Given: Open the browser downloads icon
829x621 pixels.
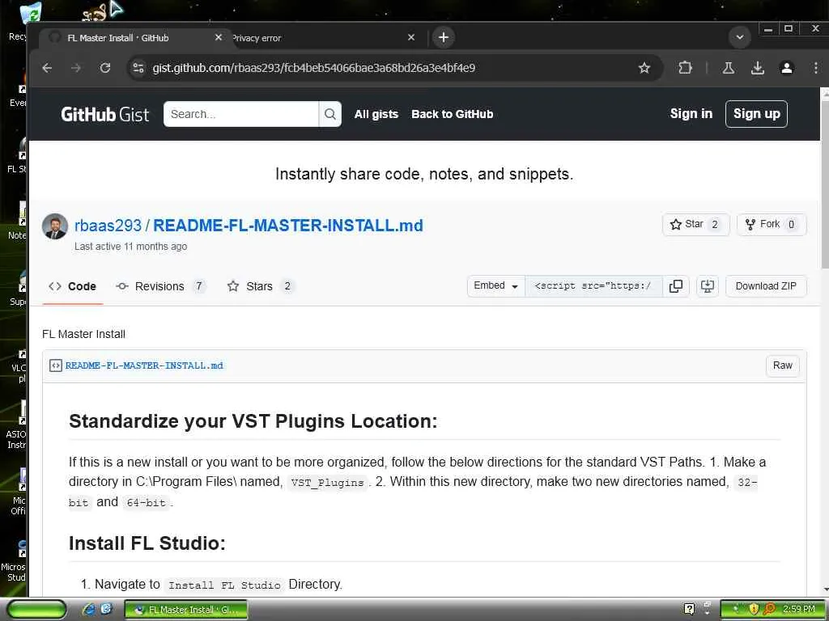Looking at the screenshot, I should (x=758, y=68).
